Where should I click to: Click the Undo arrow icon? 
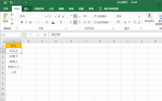[11, 2]
